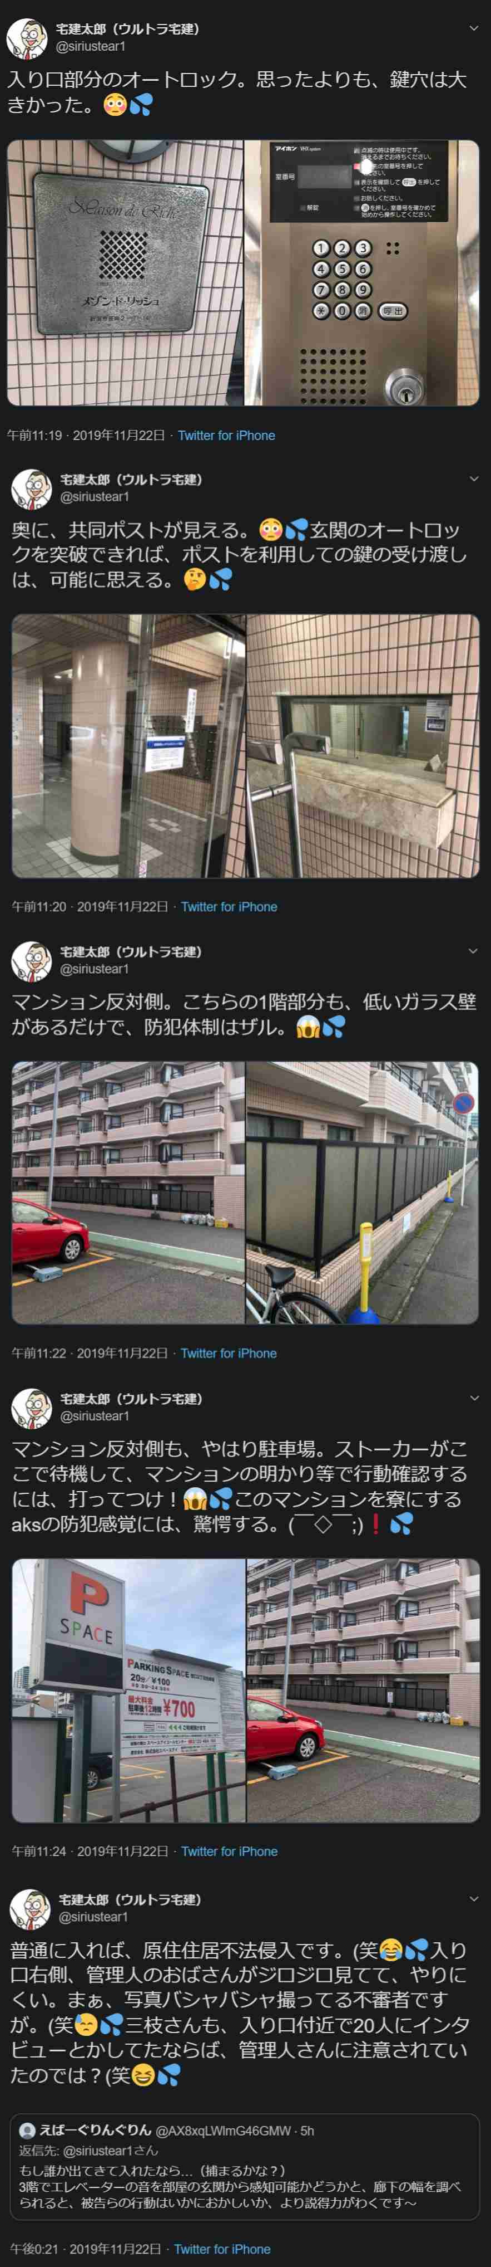The image size is (491, 2267).
Task: Expand chevron menu on the 午前11:20 tweet
Action: (x=474, y=479)
